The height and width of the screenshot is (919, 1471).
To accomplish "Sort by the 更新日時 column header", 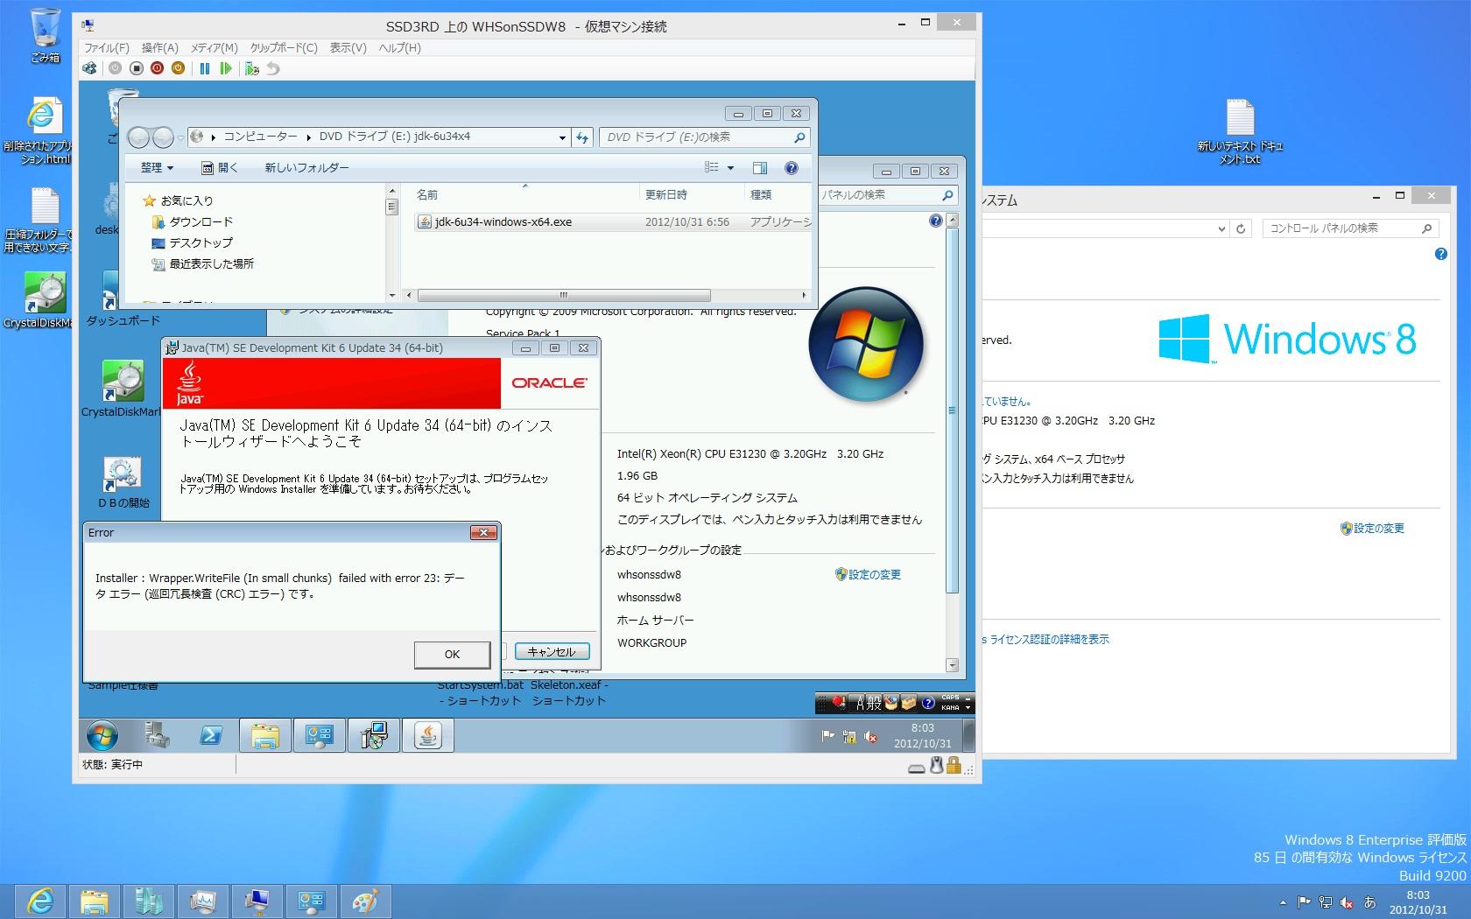I will pos(692,194).
